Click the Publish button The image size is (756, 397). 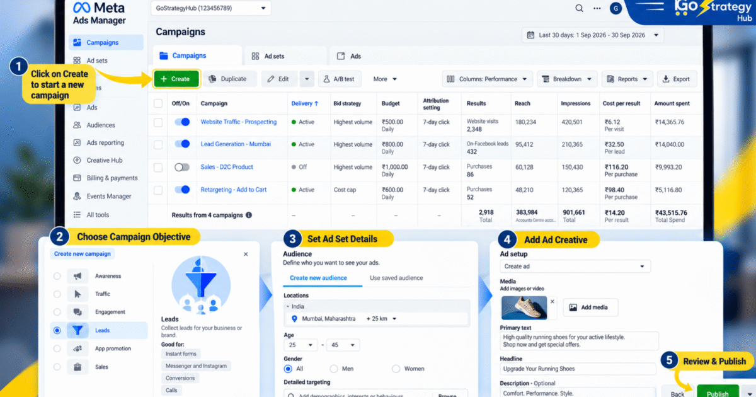(718, 392)
